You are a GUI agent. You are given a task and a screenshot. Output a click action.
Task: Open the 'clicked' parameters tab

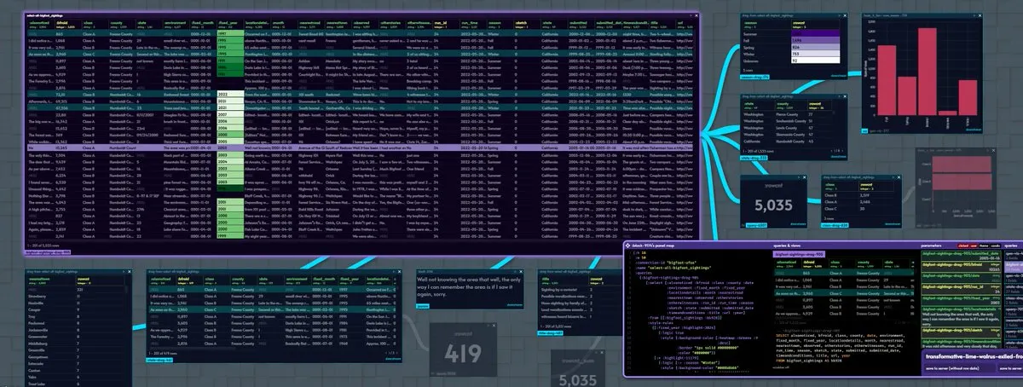(x=965, y=245)
